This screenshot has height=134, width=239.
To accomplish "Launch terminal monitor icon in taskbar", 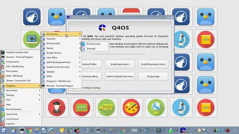I will pyautogui.click(x=22, y=130).
